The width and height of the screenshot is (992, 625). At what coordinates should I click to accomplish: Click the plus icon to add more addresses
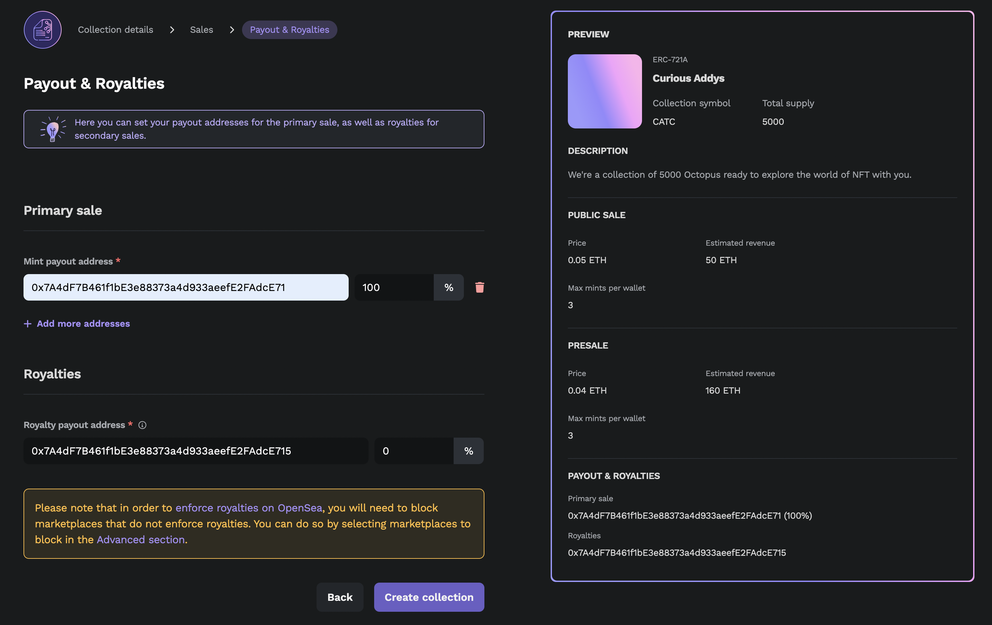(27, 324)
